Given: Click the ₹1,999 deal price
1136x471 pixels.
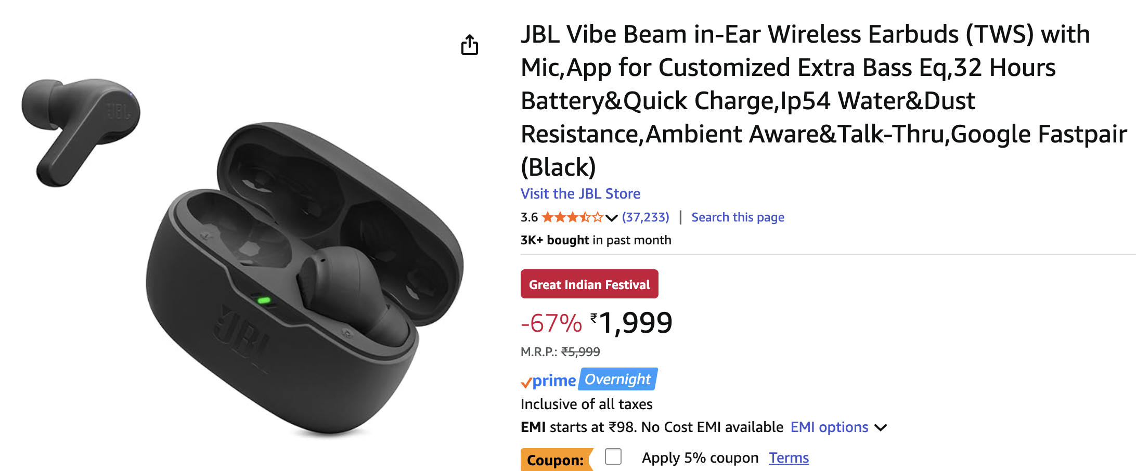Looking at the screenshot, I should tap(636, 323).
